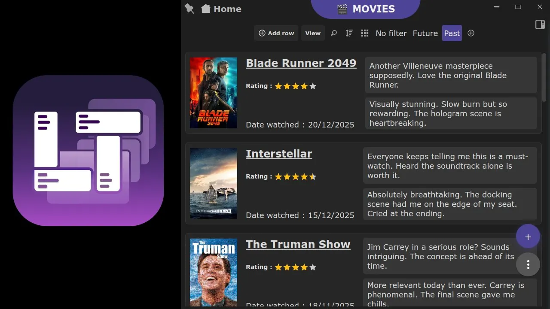550x309 pixels.
Task: Click the Add row button
Action: point(276,33)
